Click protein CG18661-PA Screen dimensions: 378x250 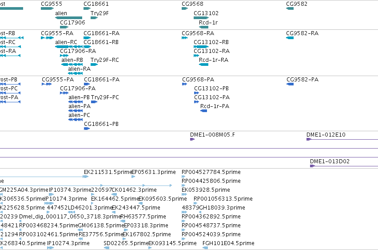[x=102, y=79]
